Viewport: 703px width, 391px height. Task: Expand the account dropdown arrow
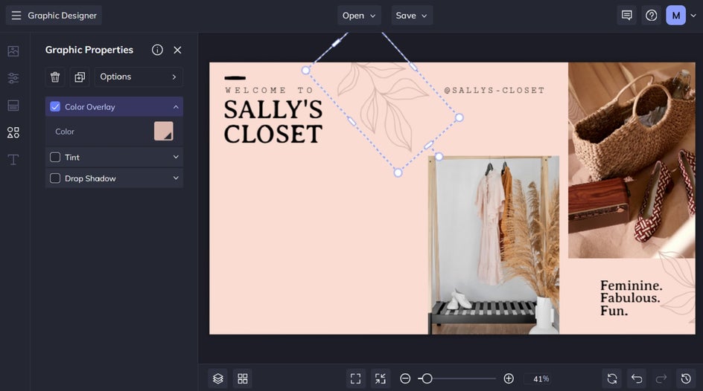click(693, 16)
